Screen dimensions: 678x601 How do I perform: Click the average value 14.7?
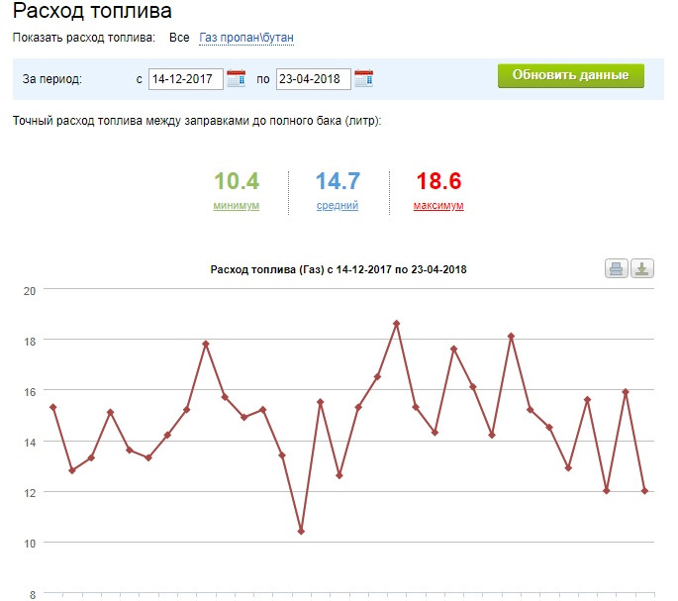(x=338, y=181)
